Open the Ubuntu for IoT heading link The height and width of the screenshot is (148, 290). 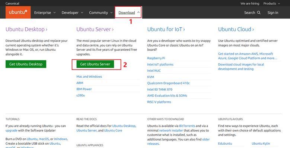tap(166, 29)
